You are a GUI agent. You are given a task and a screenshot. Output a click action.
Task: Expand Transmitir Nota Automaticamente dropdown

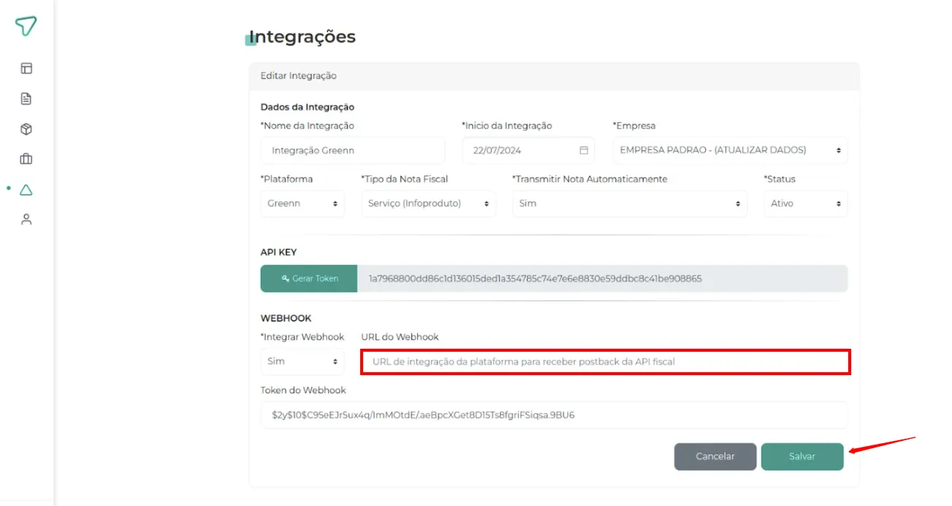point(630,204)
